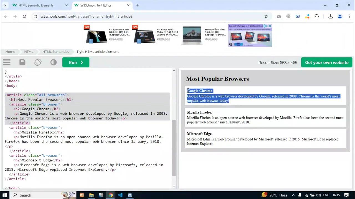The image size is (355, 199).
Task: Open File Explorer from taskbar
Action: pos(91,195)
